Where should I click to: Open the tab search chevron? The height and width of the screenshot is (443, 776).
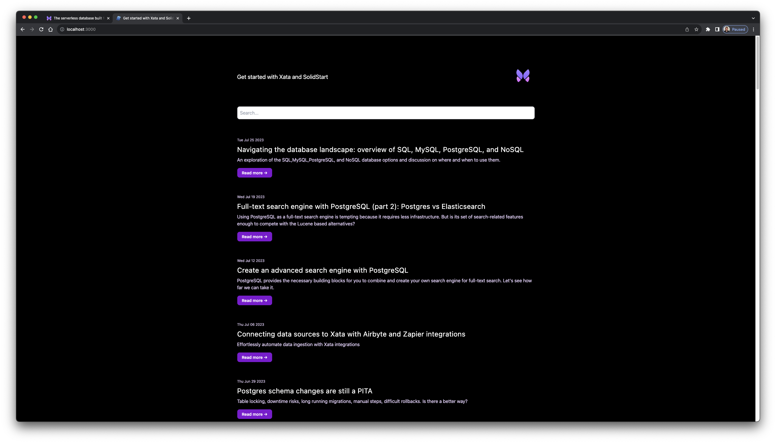[753, 18]
